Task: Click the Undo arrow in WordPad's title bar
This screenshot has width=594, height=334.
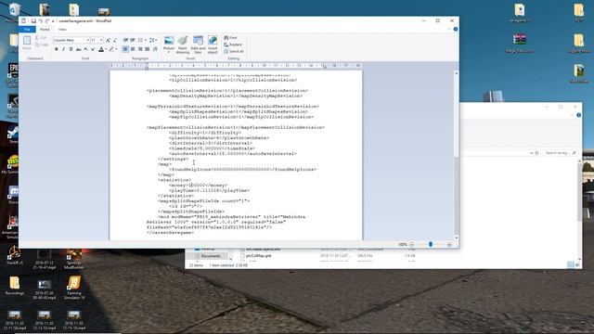Action: click(41, 20)
